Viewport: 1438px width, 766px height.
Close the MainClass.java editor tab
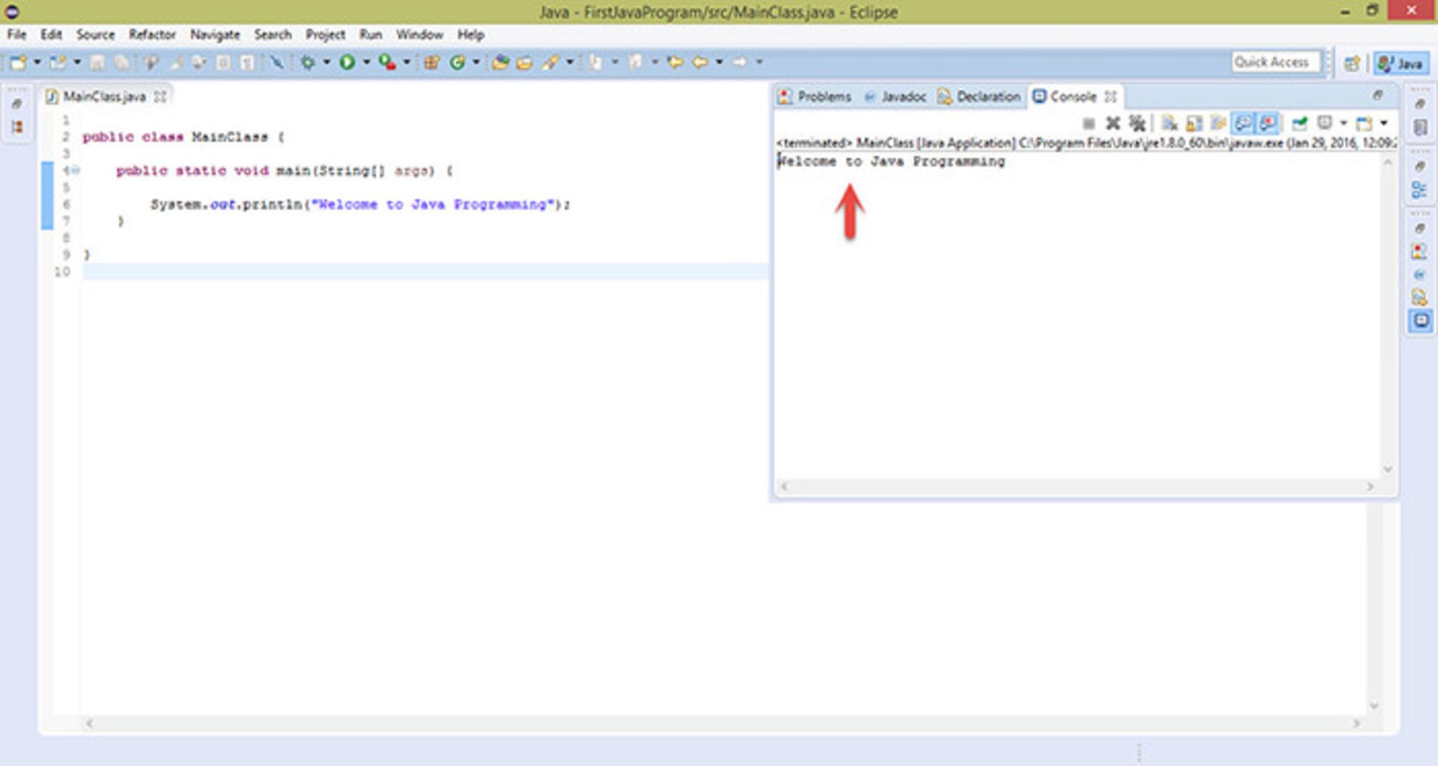pos(160,97)
